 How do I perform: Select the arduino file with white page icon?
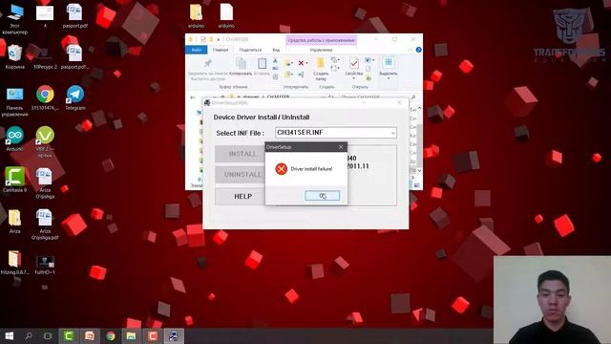pos(226,15)
